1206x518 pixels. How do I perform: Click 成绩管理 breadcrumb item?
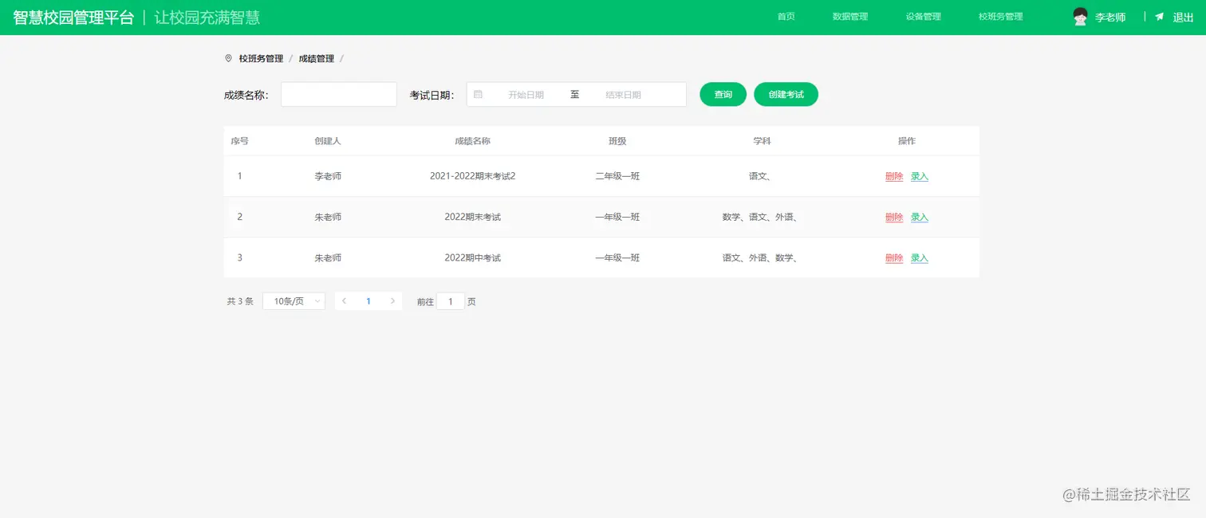pos(317,58)
